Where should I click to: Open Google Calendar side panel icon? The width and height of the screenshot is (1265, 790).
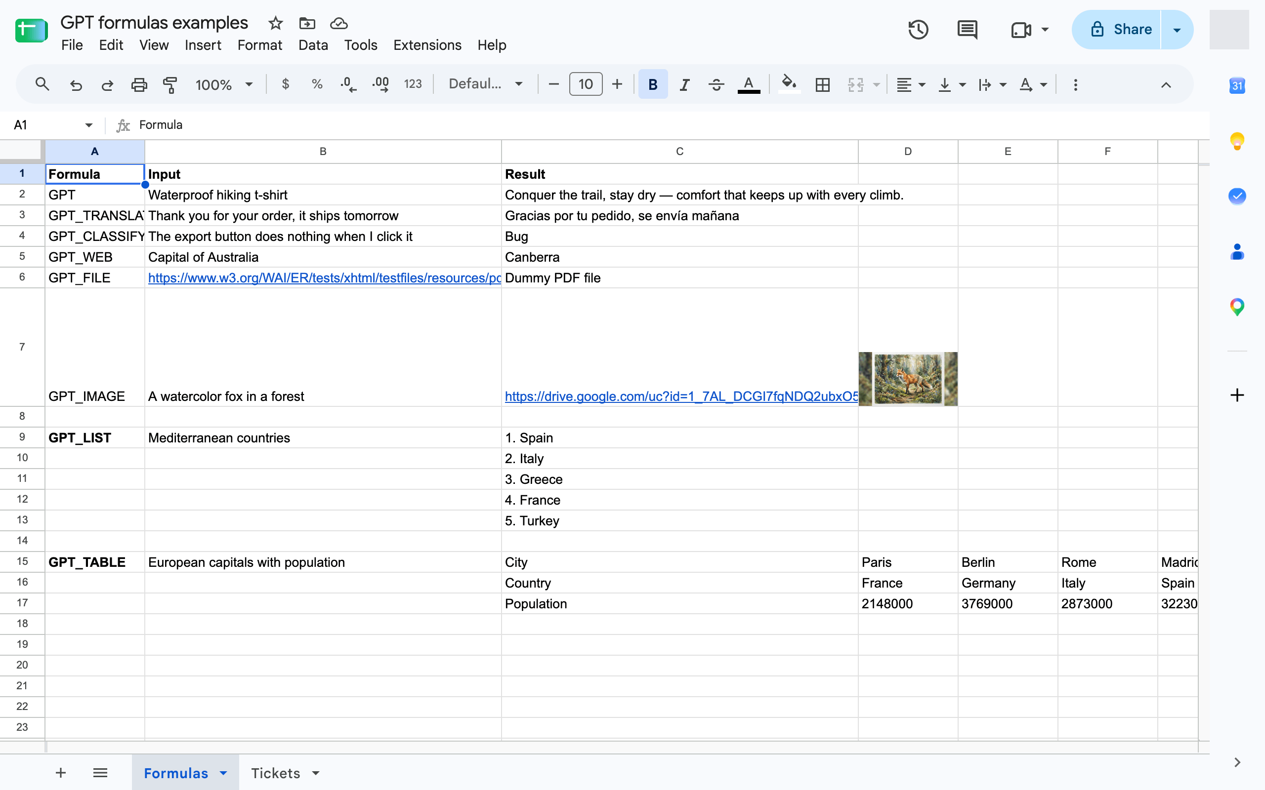(x=1237, y=85)
